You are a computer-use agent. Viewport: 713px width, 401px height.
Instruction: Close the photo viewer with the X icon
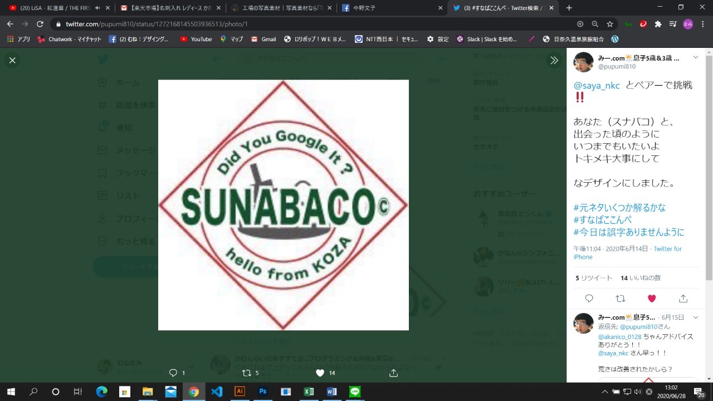click(12, 60)
